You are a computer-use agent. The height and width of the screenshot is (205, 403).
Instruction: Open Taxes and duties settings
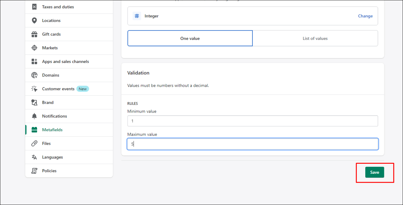point(69,7)
